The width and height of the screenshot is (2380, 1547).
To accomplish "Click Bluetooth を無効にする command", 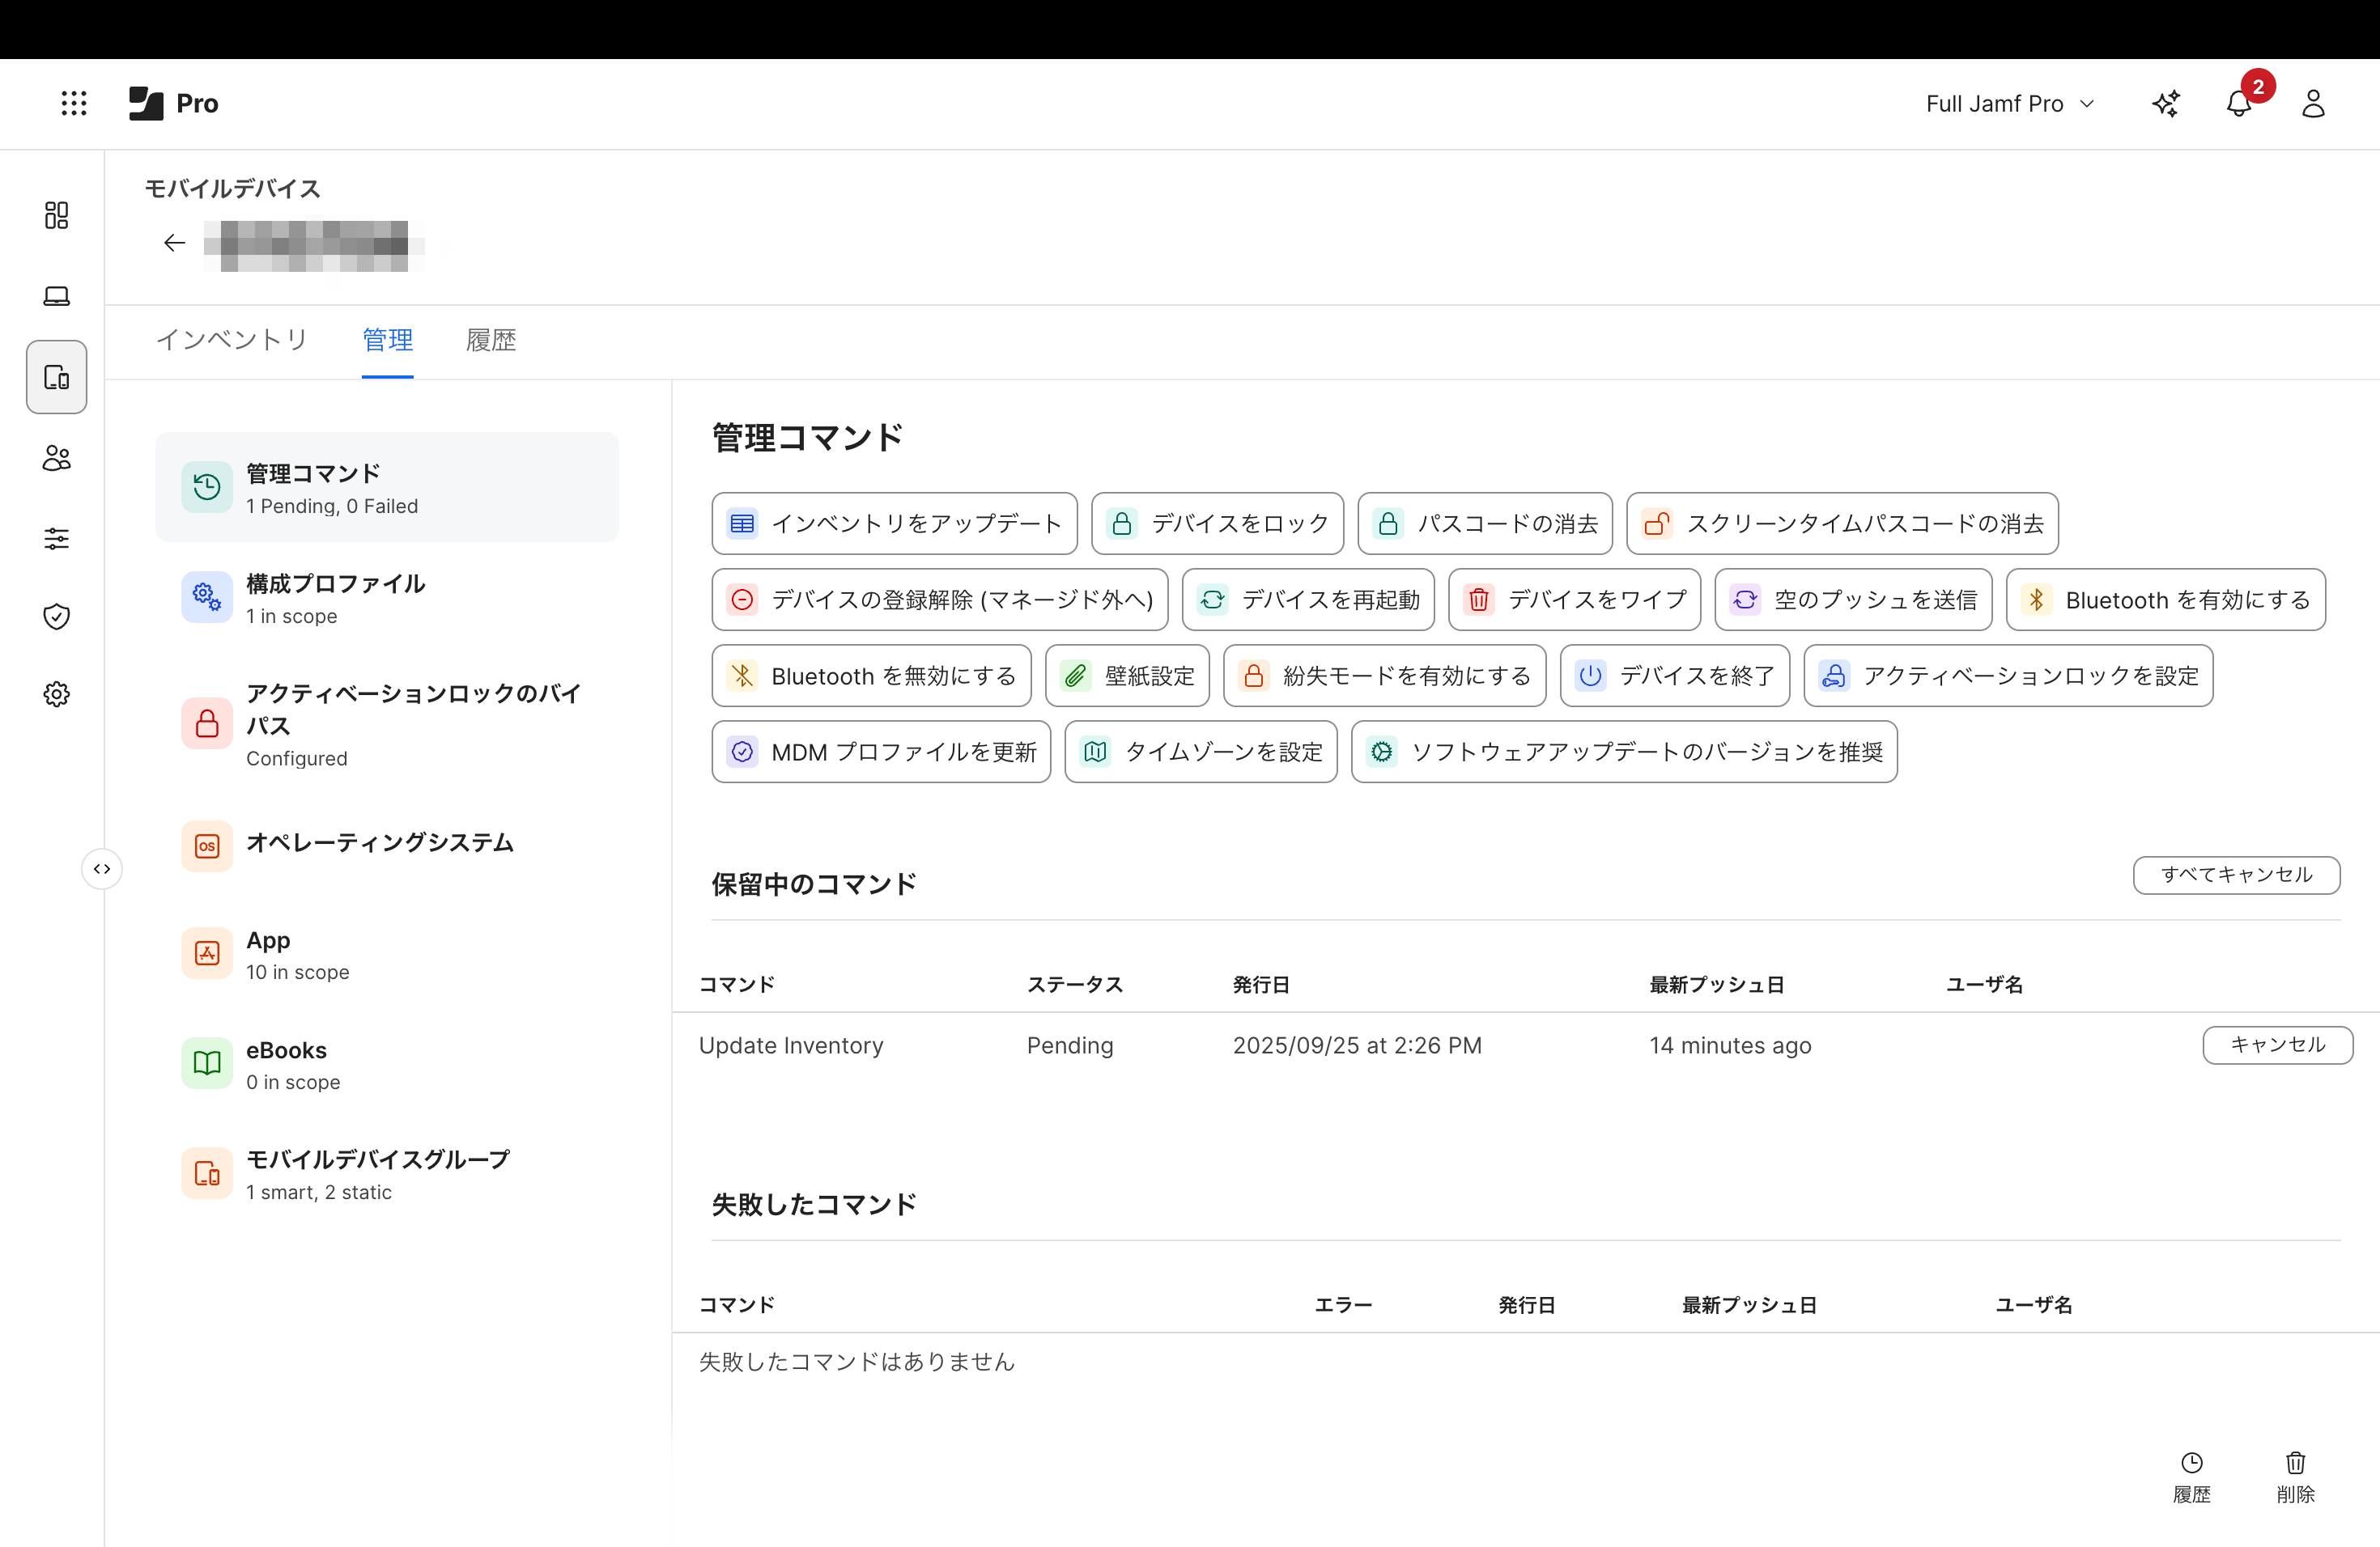I will (x=871, y=676).
